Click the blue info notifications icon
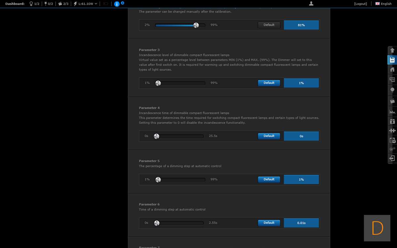Screen dimensions: 397x248 (x=117, y=4)
